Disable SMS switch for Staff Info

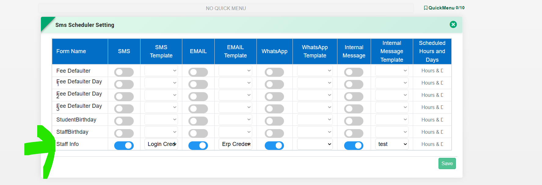(124, 146)
